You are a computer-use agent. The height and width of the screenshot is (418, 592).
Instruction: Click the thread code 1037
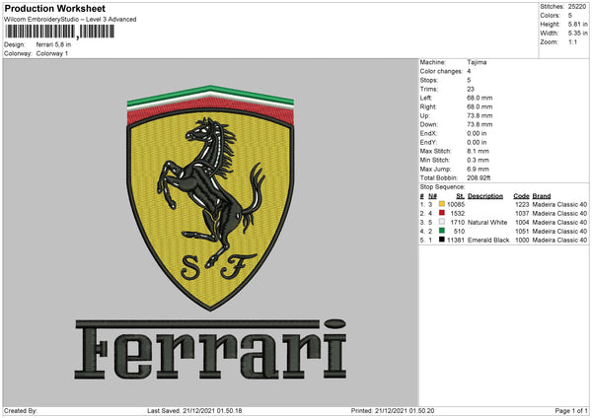click(522, 214)
